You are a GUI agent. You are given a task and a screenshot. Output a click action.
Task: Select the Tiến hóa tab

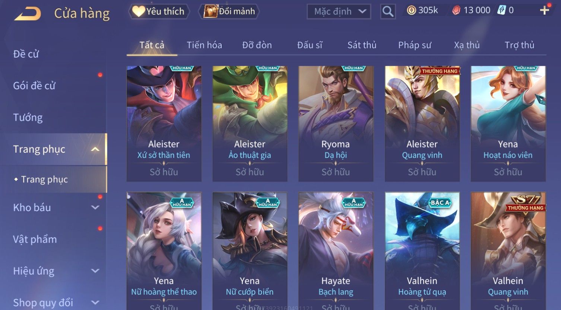[204, 45]
